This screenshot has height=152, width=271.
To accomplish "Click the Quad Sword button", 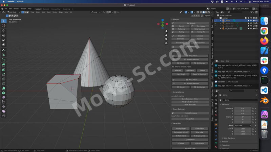I will click(x=190, y=140).
